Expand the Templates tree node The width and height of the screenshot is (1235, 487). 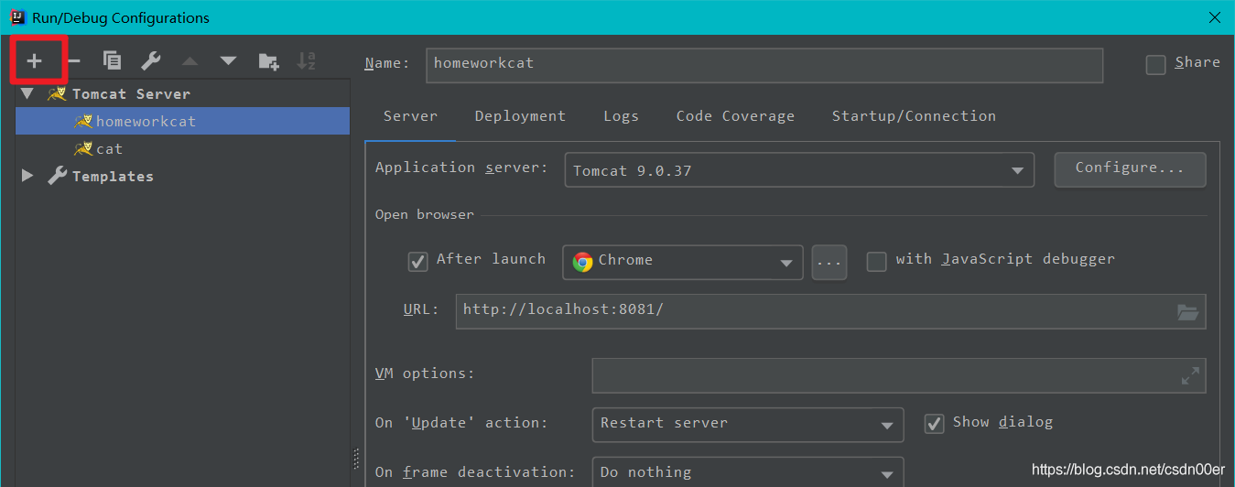point(27,176)
